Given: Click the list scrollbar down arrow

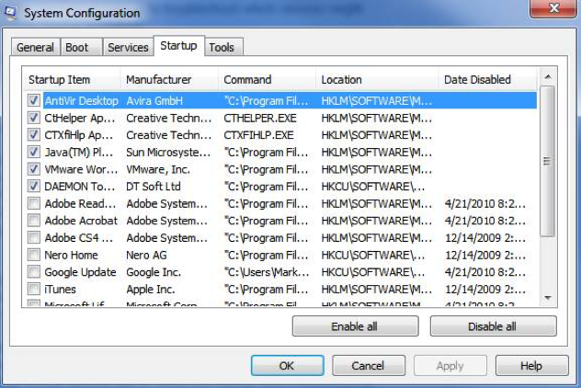Looking at the screenshot, I should coord(548,298).
